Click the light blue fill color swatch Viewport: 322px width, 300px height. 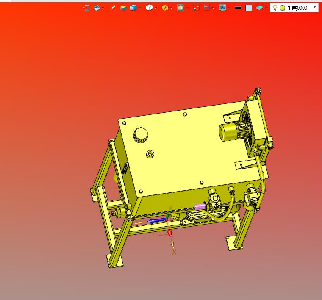pos(249,8)
